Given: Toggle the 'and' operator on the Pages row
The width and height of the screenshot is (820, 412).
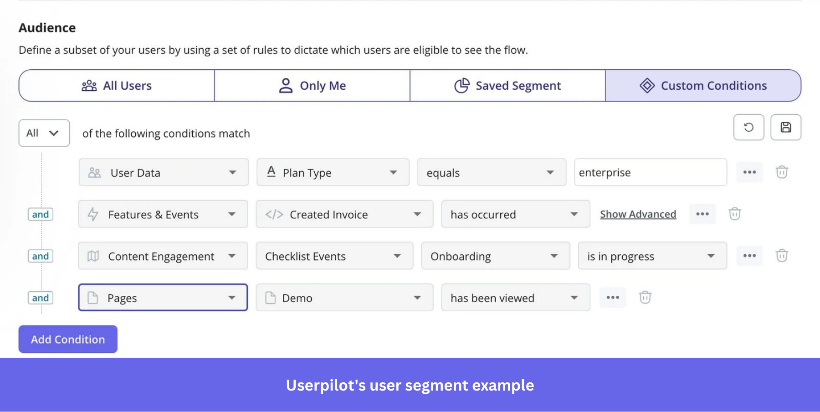Looking at the screenshot, I should (x=40, y=298).
